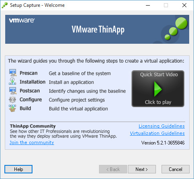Click the Configure label

pos(31,100)
